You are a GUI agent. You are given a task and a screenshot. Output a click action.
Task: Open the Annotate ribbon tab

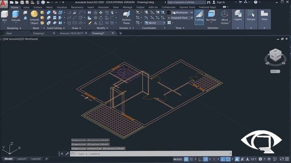point(103,7)
